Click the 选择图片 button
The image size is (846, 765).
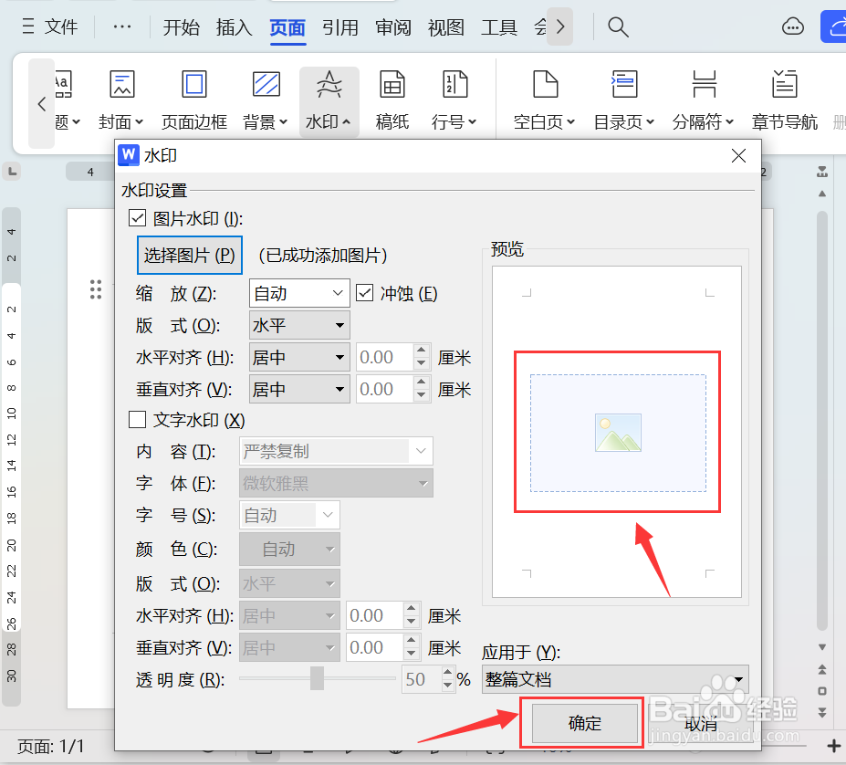click(189, 256)
